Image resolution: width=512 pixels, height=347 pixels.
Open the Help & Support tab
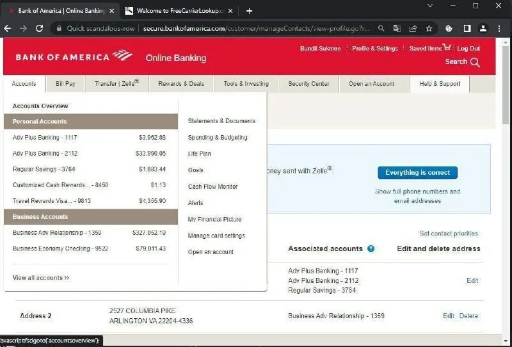tap(440, 84)
